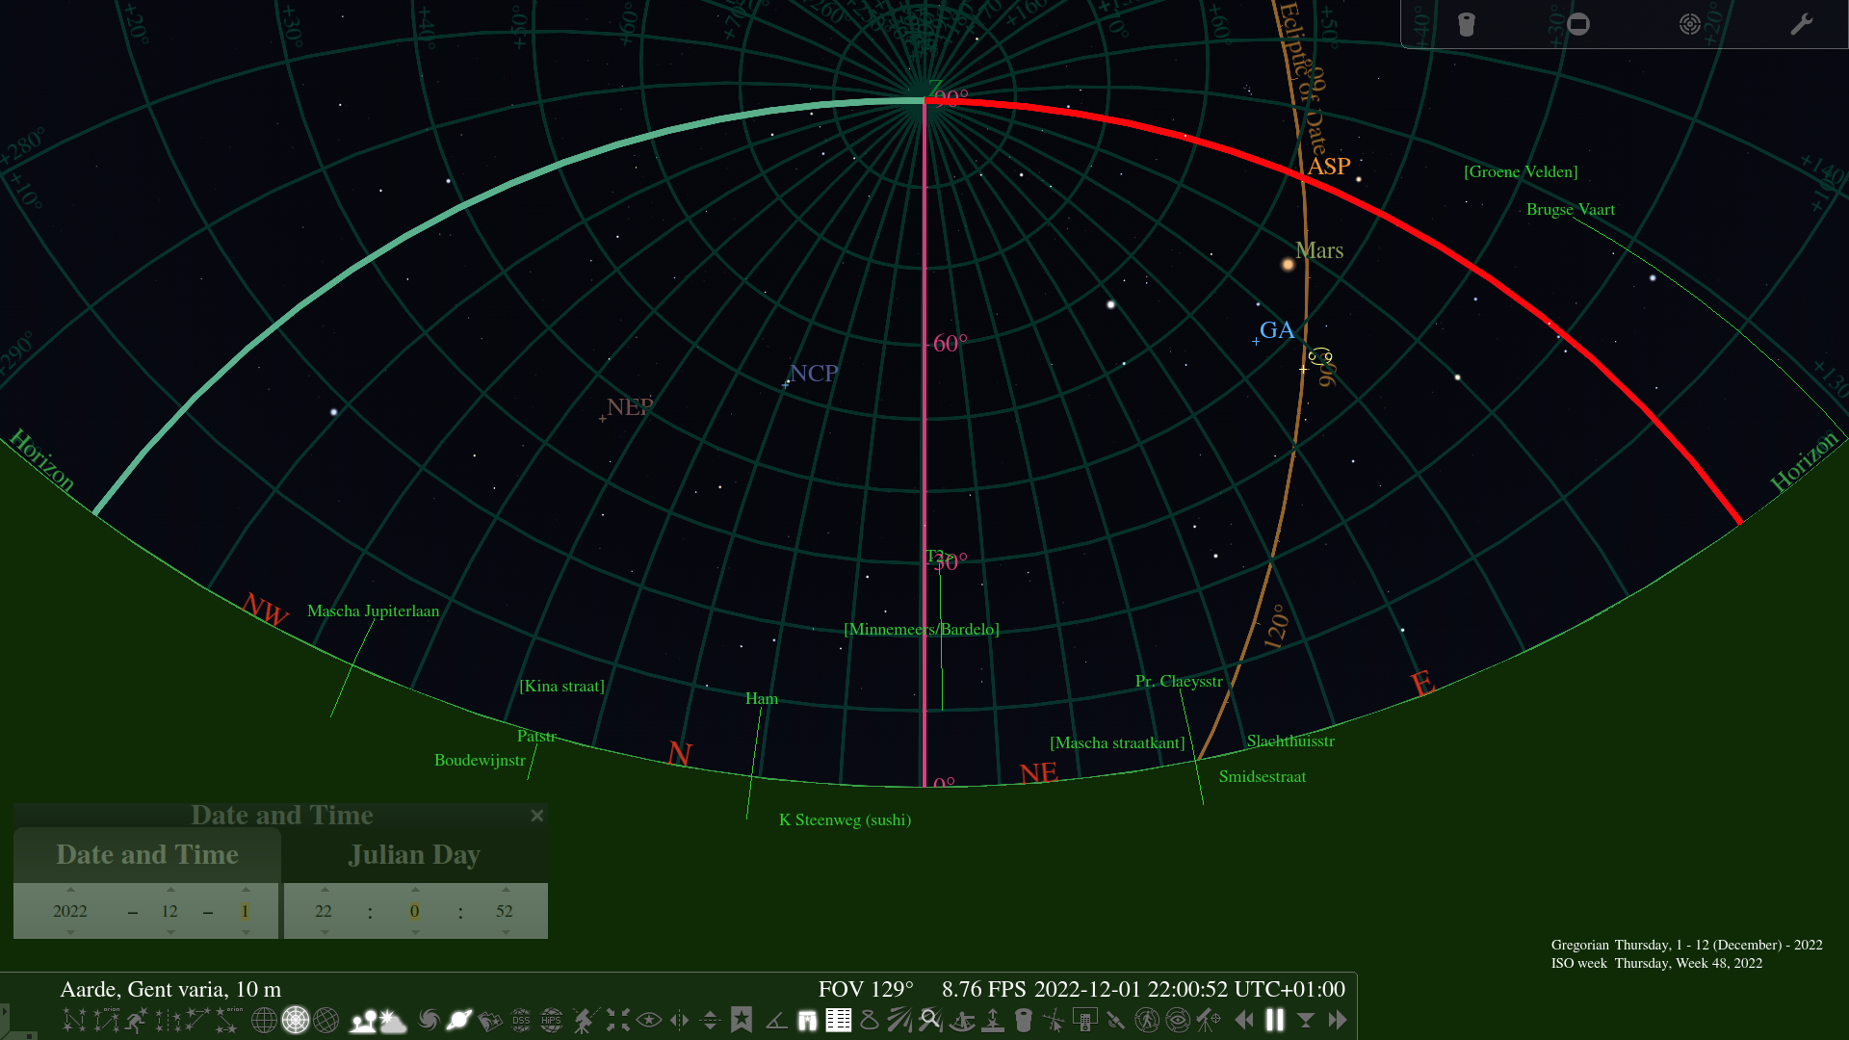Image resolution: width=1849 pixels, height=1040 pixels.
Task: Toggle constellation art
Action: click(x=135, y=1019)
